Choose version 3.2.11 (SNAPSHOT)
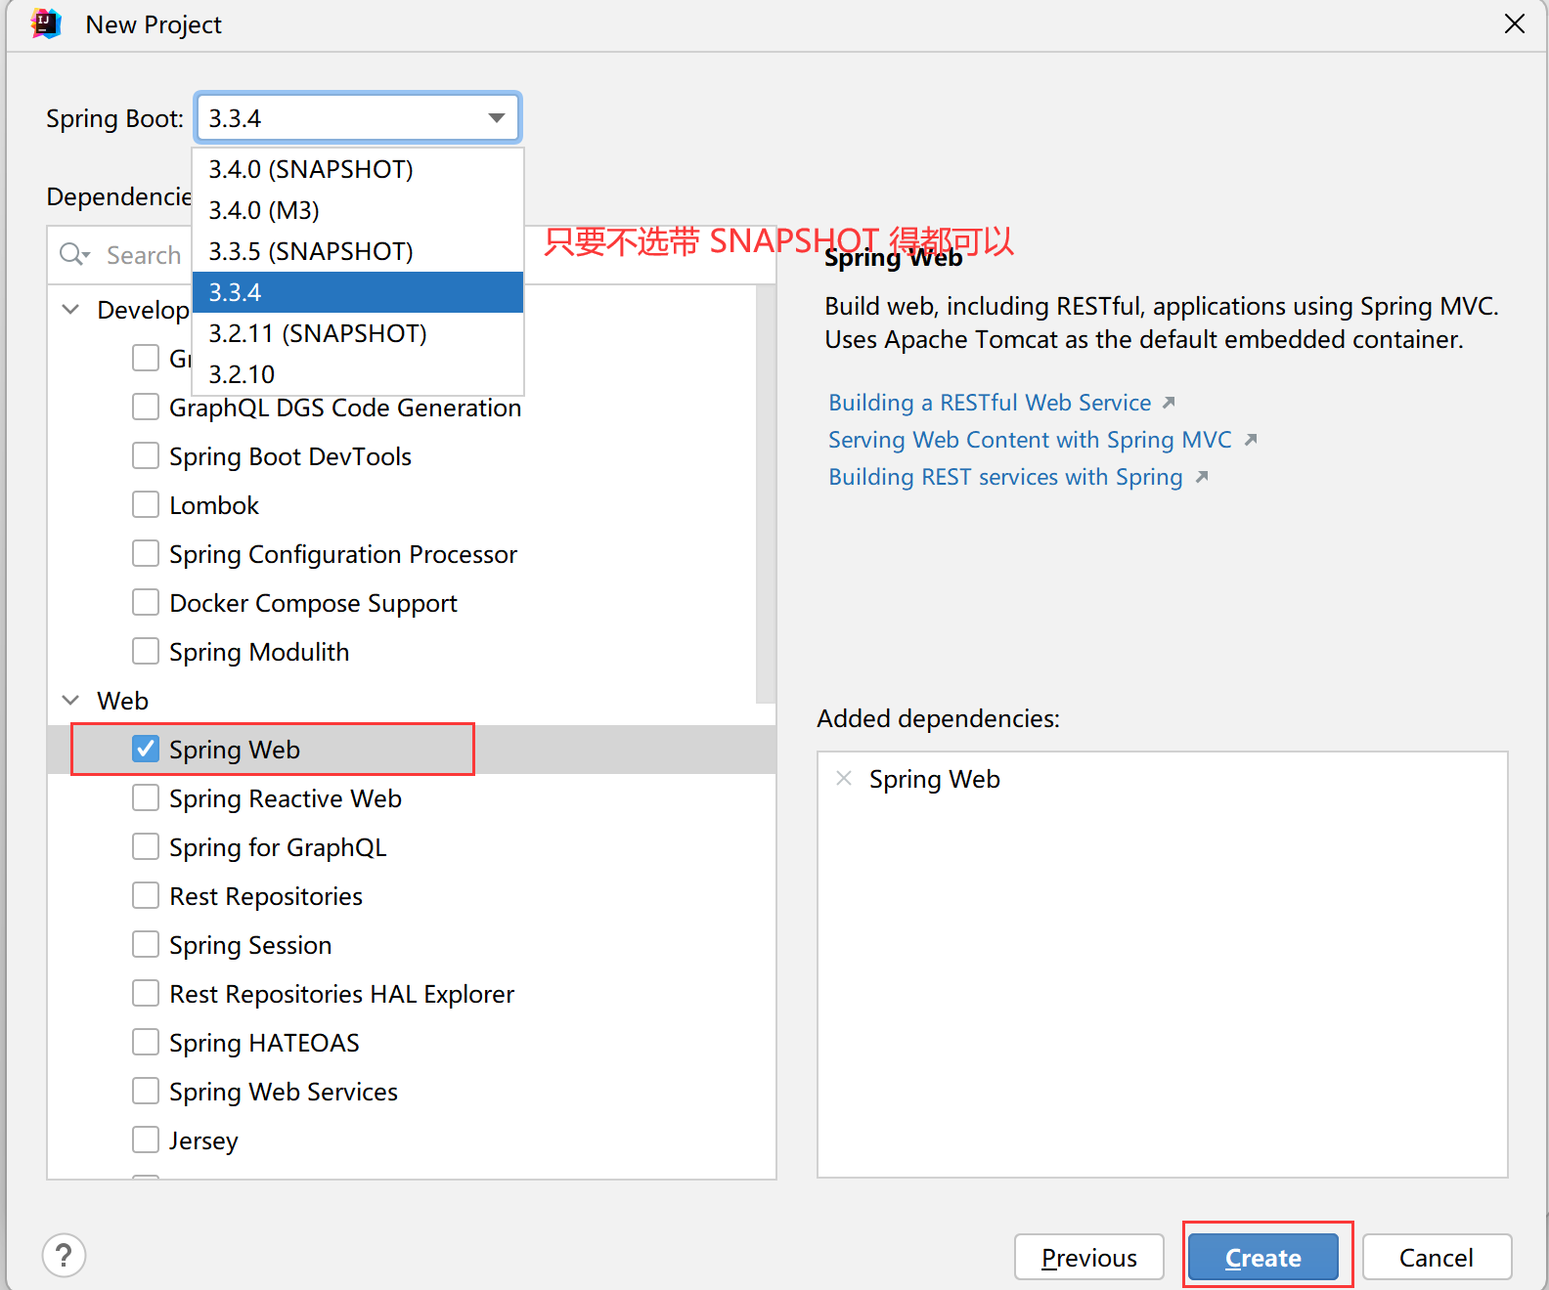 click(x=358, y=333)
